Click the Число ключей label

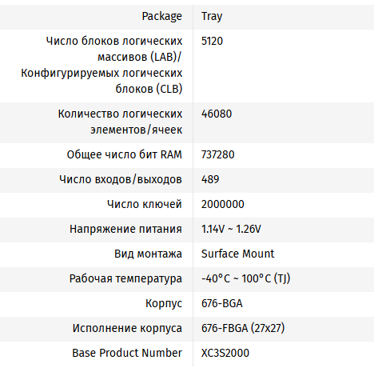pyautogui.click(x=145, y=204)
